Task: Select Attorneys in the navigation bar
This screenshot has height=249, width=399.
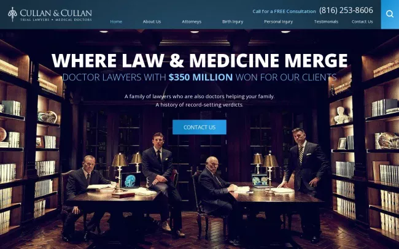Action: tap(192, 21)
